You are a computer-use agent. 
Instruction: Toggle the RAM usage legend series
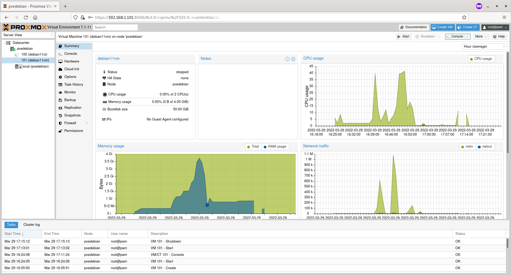click(275, 147)
